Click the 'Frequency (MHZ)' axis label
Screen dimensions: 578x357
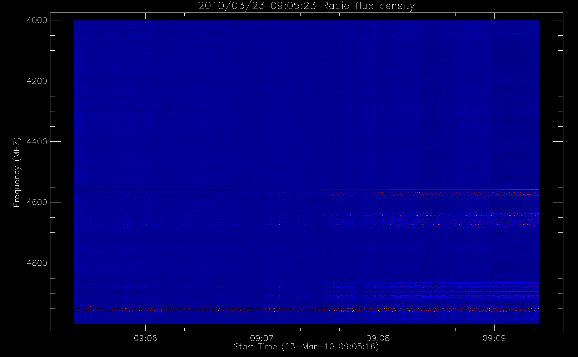[16, 172]
